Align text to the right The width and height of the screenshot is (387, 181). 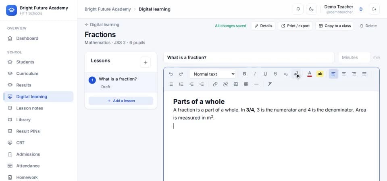(354, 74)
